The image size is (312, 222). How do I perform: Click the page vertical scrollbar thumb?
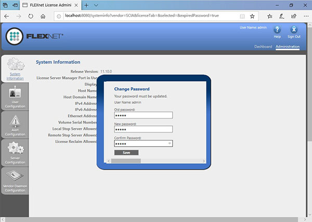[x=309, y=84]
